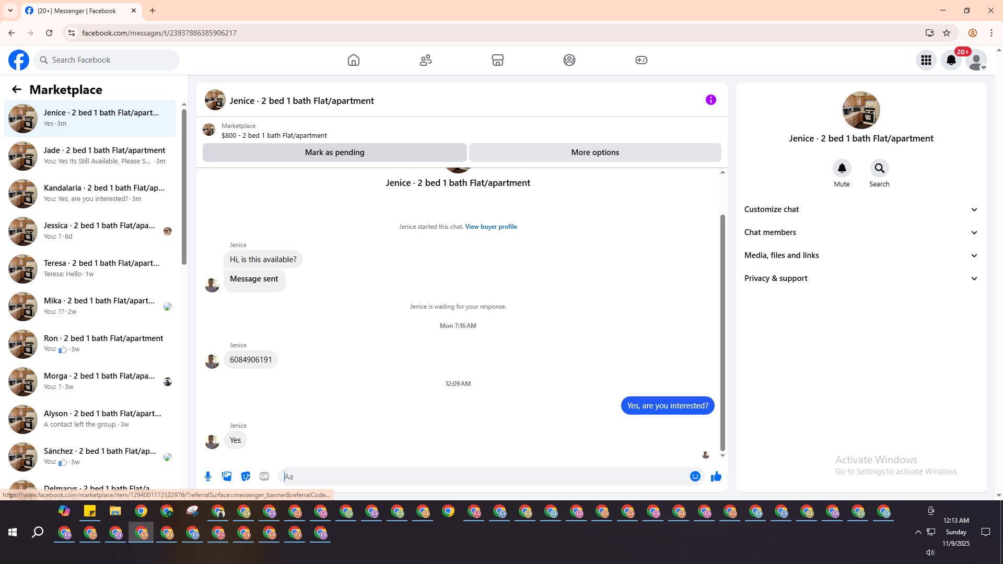Open the Facebook notifications bell
The width and height of the screenshot is (1003, 564).
[951, 60]
